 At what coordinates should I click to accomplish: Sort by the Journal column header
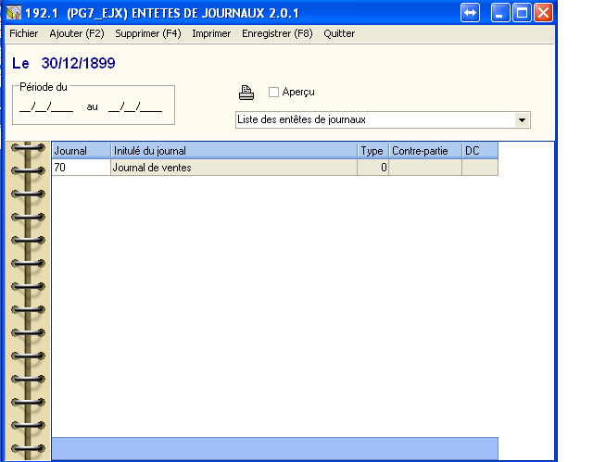81,151
